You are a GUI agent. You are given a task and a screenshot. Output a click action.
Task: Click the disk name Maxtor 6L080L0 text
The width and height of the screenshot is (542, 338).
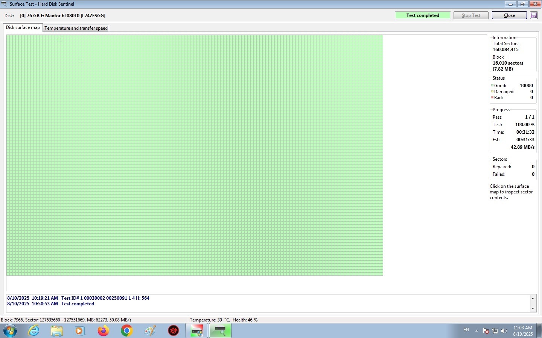click(x=62, y=16)
